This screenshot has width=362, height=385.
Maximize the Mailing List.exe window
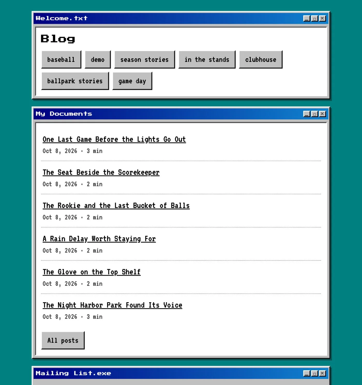tap(314, 373)
